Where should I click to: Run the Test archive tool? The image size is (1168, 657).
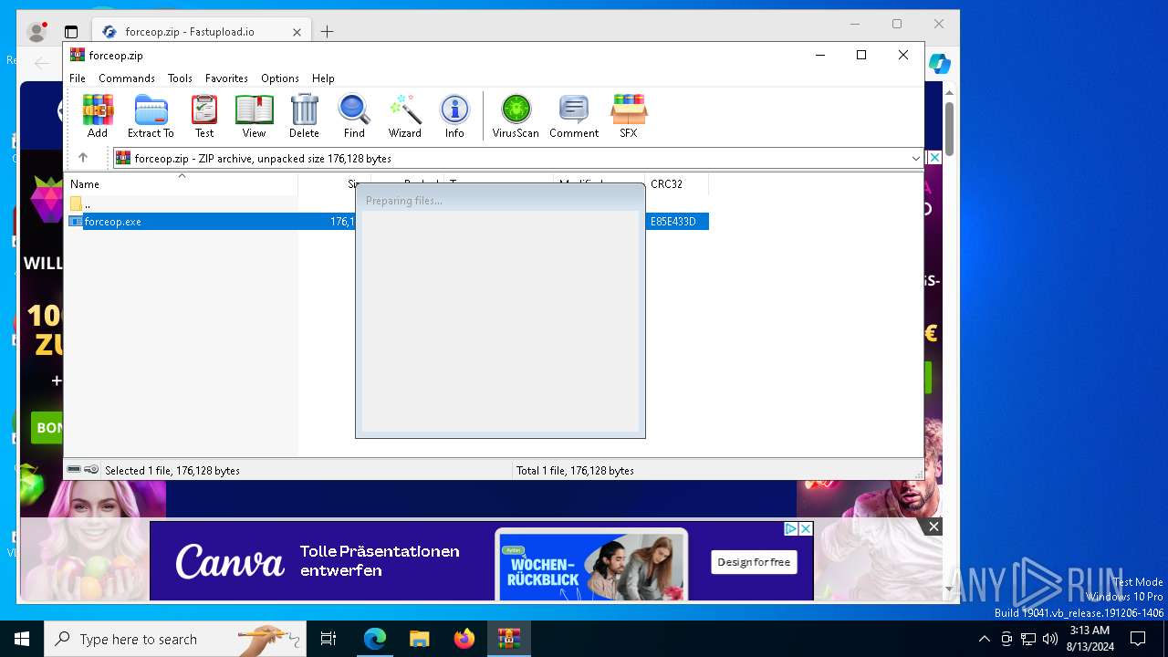[204, 116]
